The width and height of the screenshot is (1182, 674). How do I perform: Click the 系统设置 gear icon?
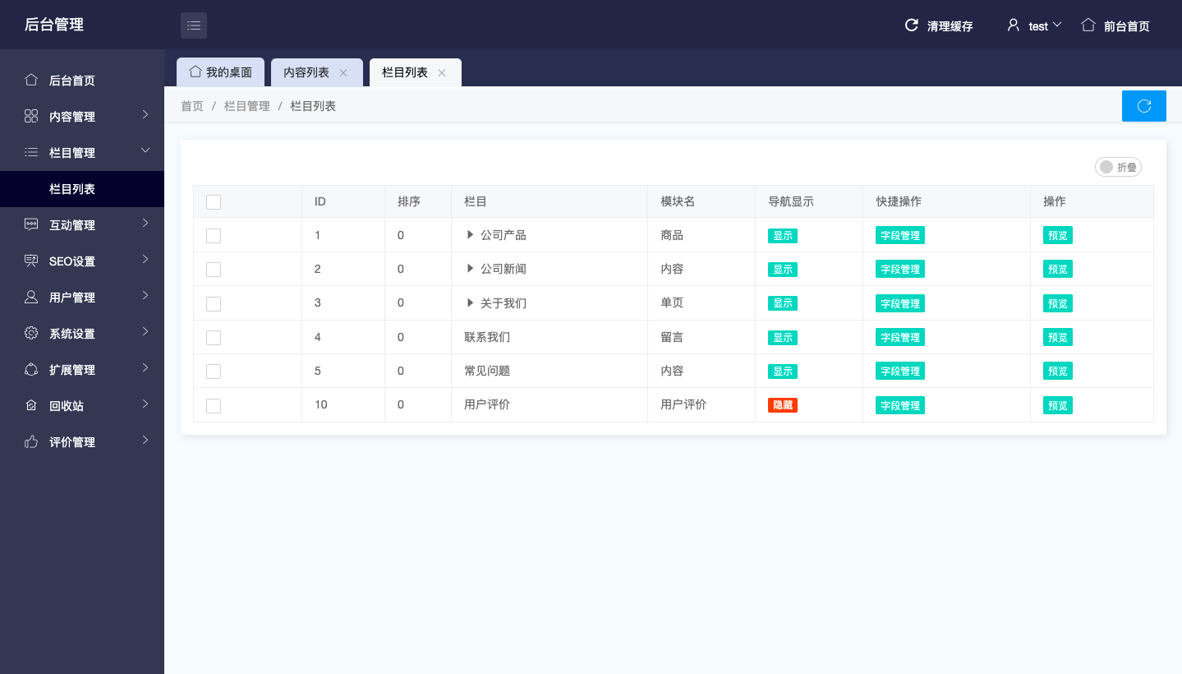(x=31, y=334)
